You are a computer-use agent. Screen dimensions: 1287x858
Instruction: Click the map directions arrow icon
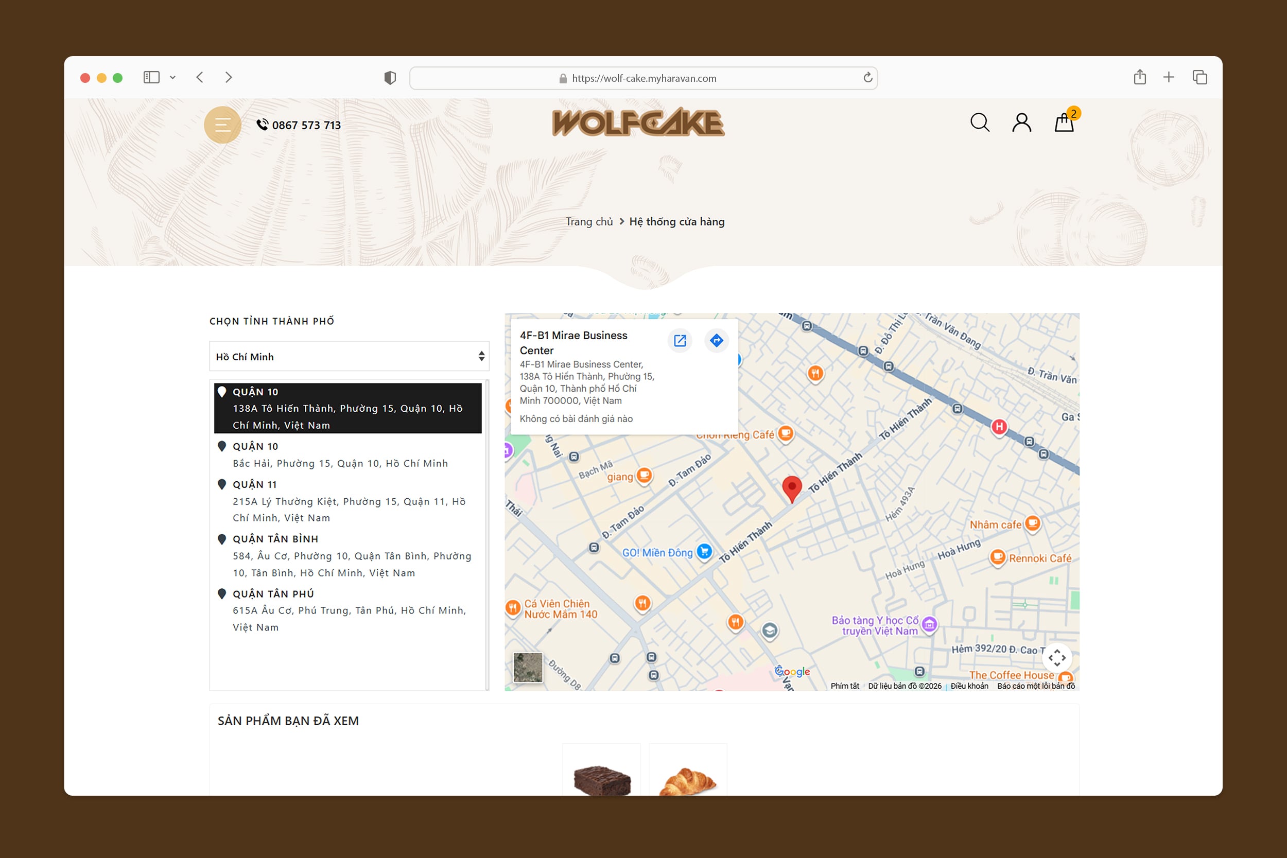tap(716, 340)
